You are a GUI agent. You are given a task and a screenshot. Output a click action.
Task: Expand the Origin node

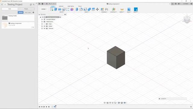coord(42,24)
